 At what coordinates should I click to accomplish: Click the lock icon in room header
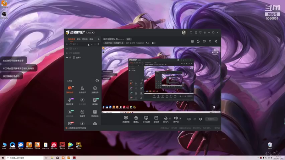pos(198,41)
